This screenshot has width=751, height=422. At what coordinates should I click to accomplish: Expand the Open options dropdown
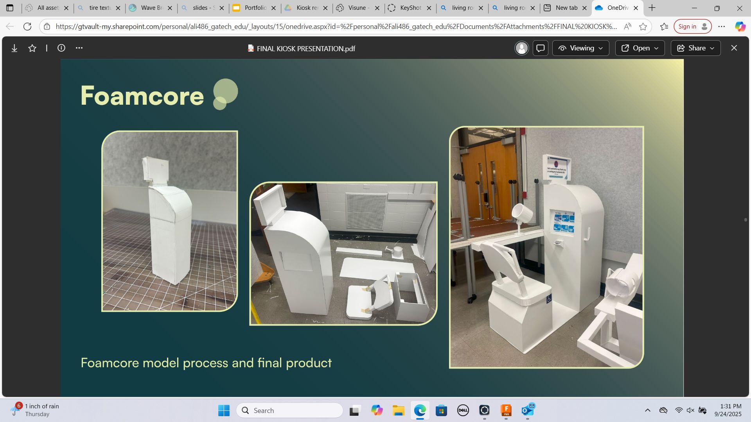[640, 48]
